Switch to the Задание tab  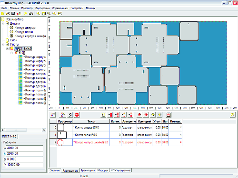[x=55, y=170]
